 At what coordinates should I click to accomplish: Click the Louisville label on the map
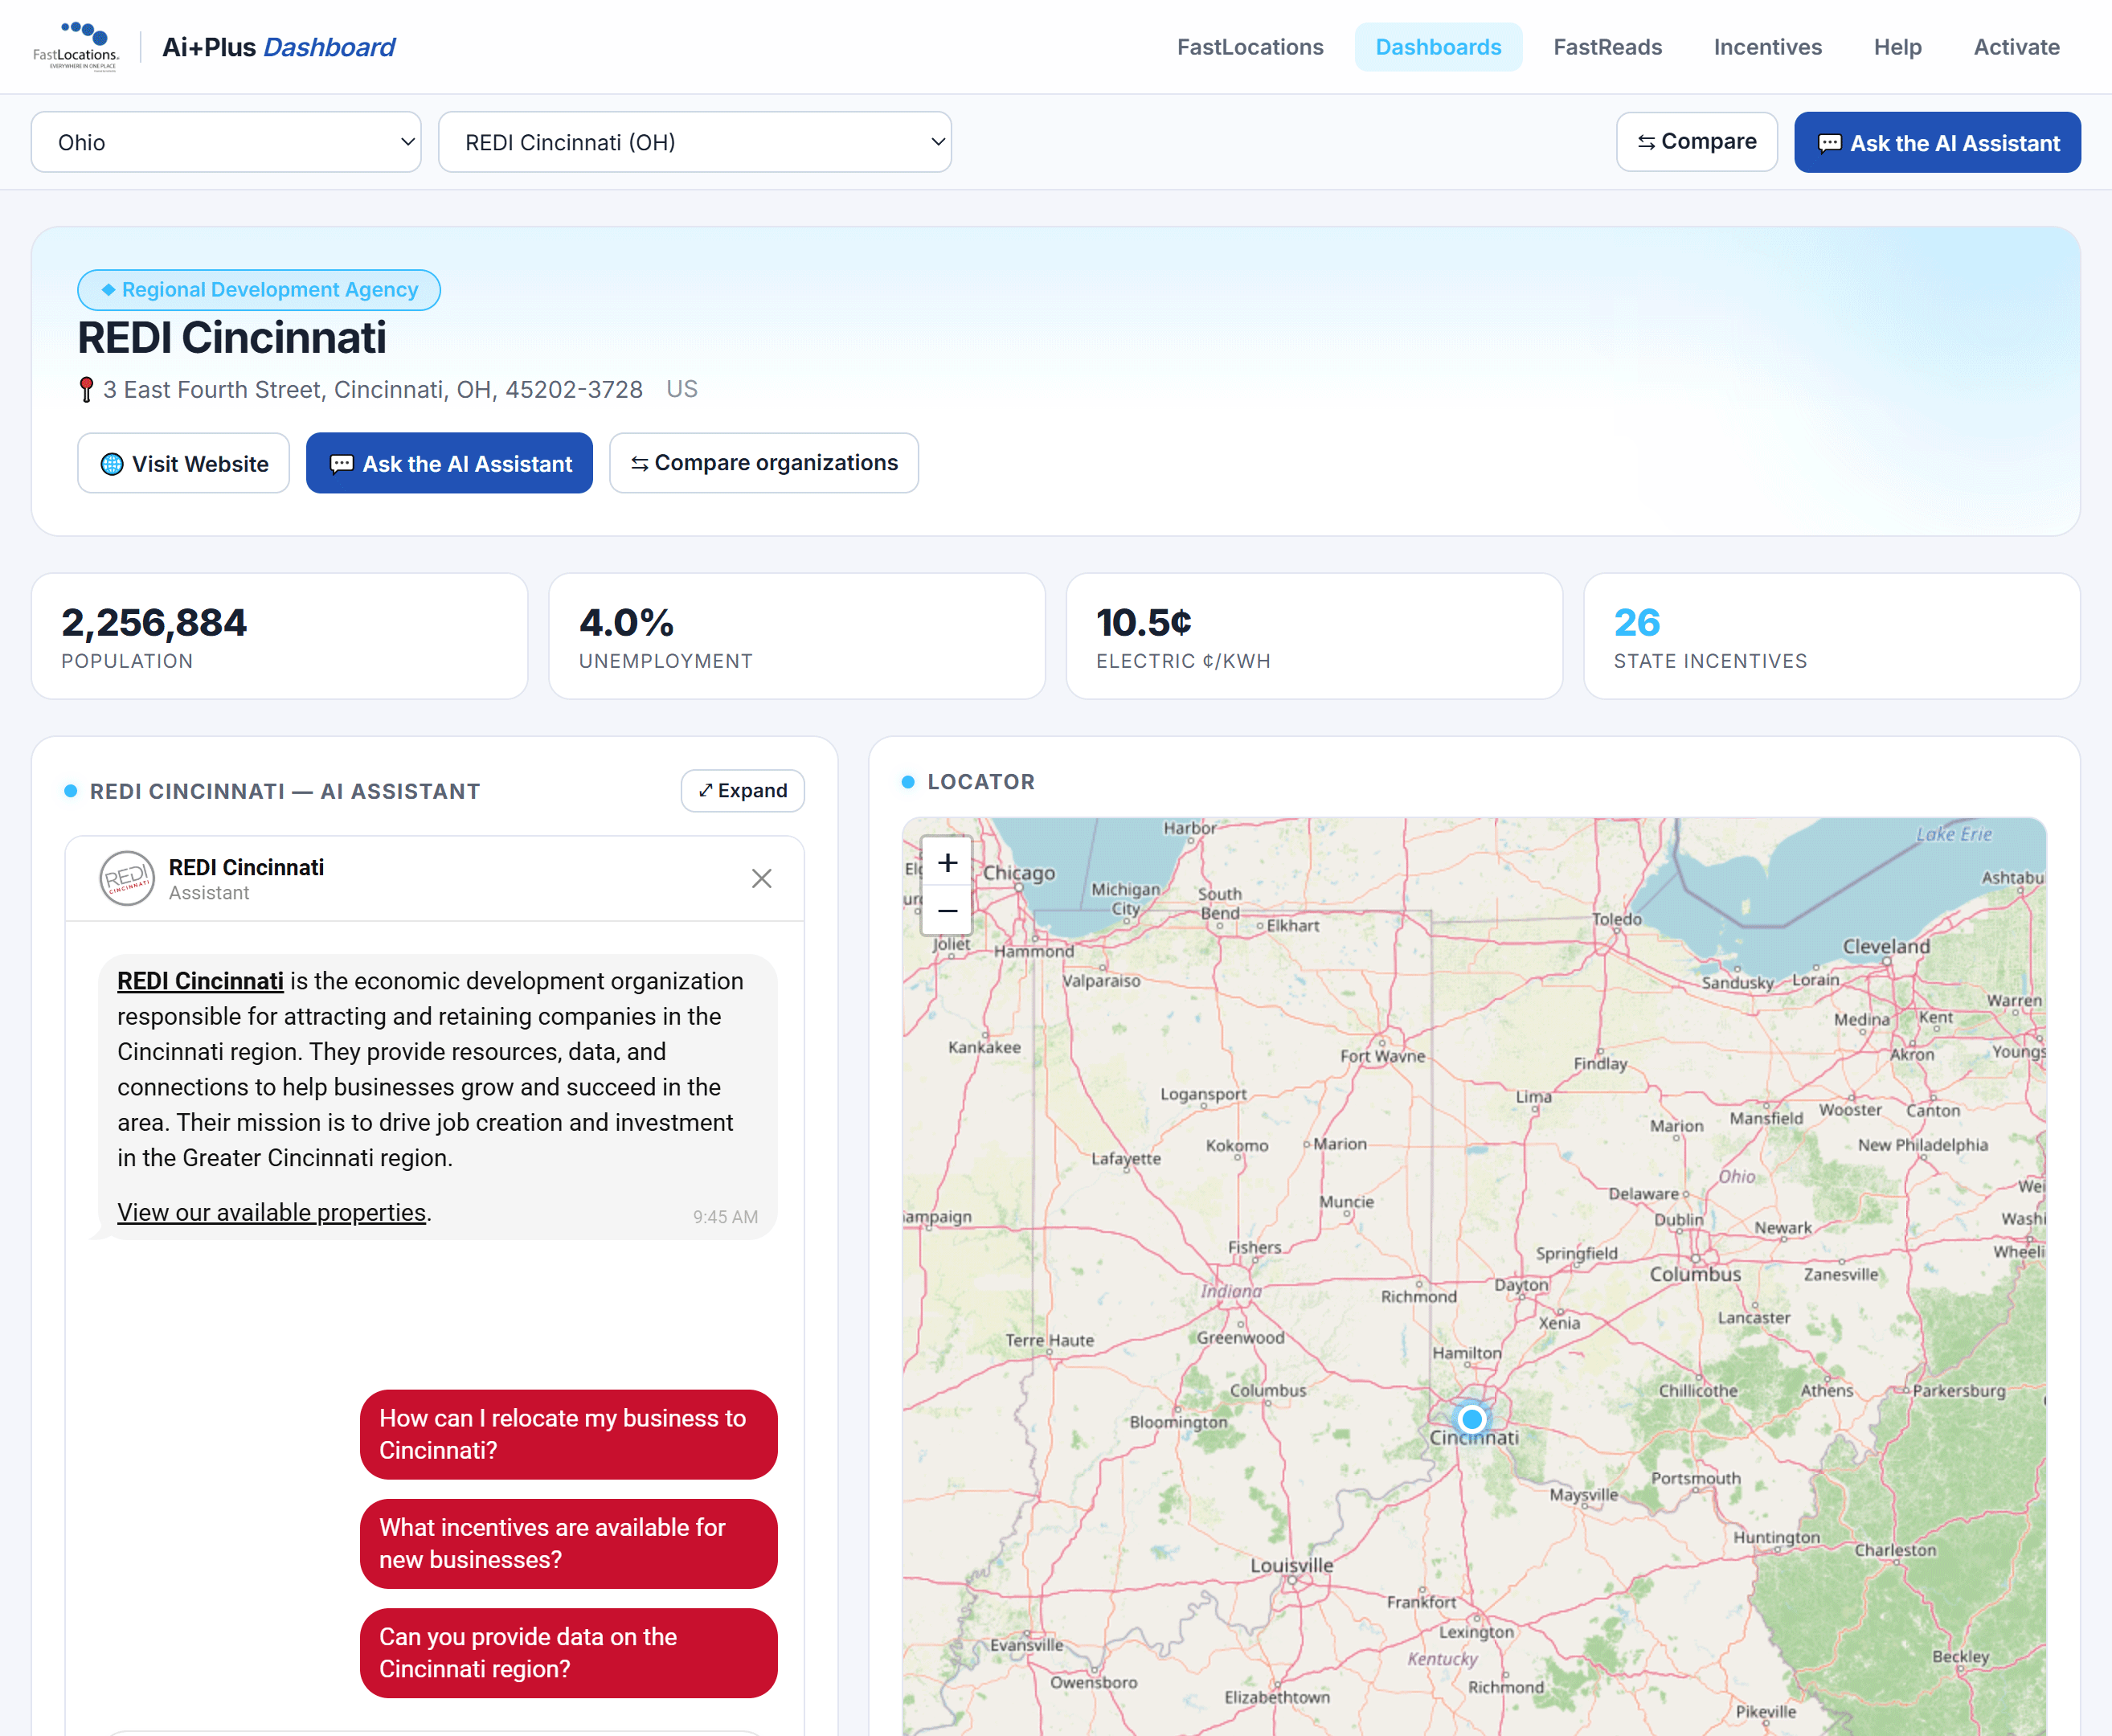point(1291,1566)
